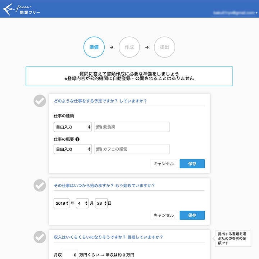Click the 月収 monthly income input field
The image size is (259, 259).
pyautogui.click(x=70, y=255)
